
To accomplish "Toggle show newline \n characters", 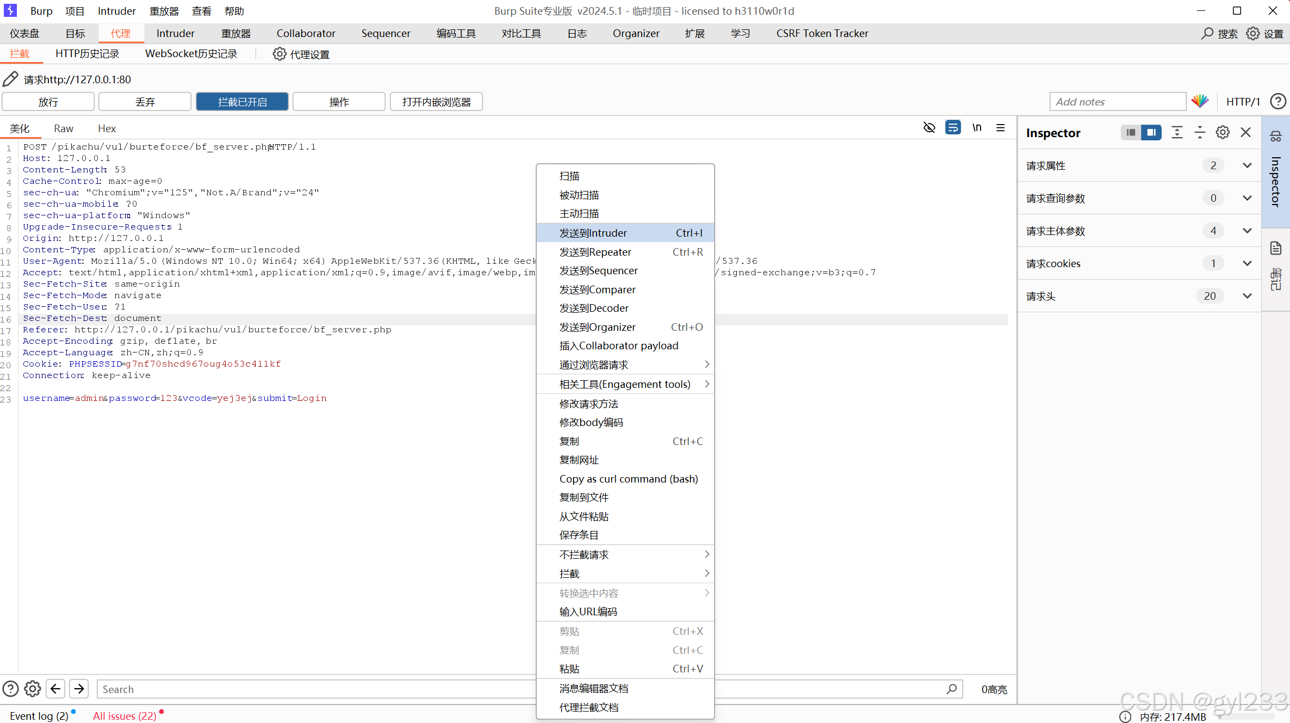I will pyautogui.click(x=977, y=128).
